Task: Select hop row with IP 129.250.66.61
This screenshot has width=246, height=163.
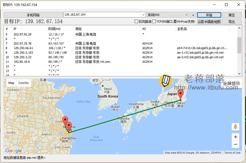Action: [x=121, y=48]
